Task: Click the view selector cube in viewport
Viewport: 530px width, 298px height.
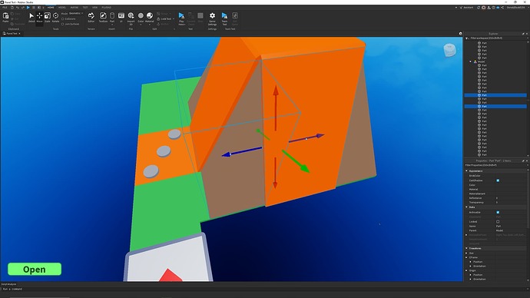Action: (449, 51)
